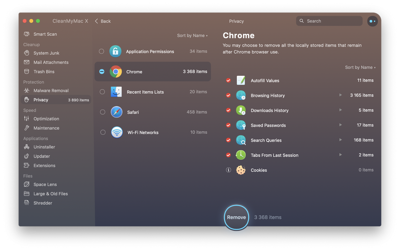Viewport: 400px width, 251px height.
Task: Expand Tabs From Last Session disclosure arrow
Action: click(x=340, y=155)
